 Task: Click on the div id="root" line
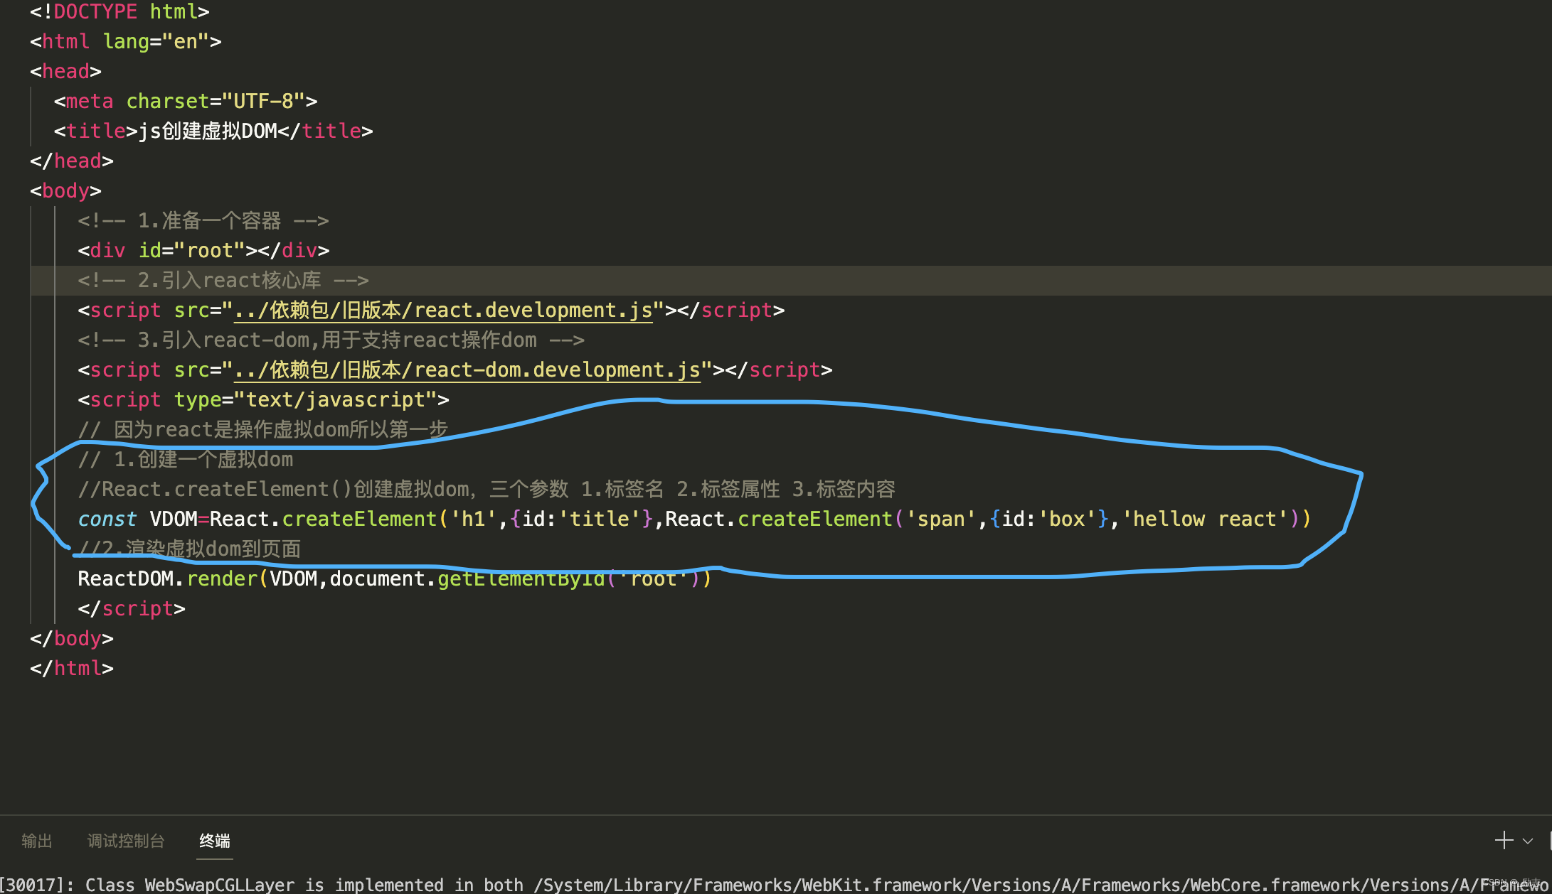point(203,251)
